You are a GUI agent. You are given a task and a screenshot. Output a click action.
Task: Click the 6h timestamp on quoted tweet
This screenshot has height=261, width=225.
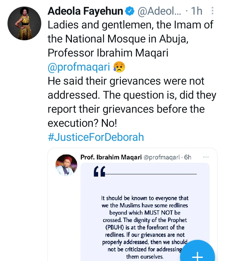187,157
